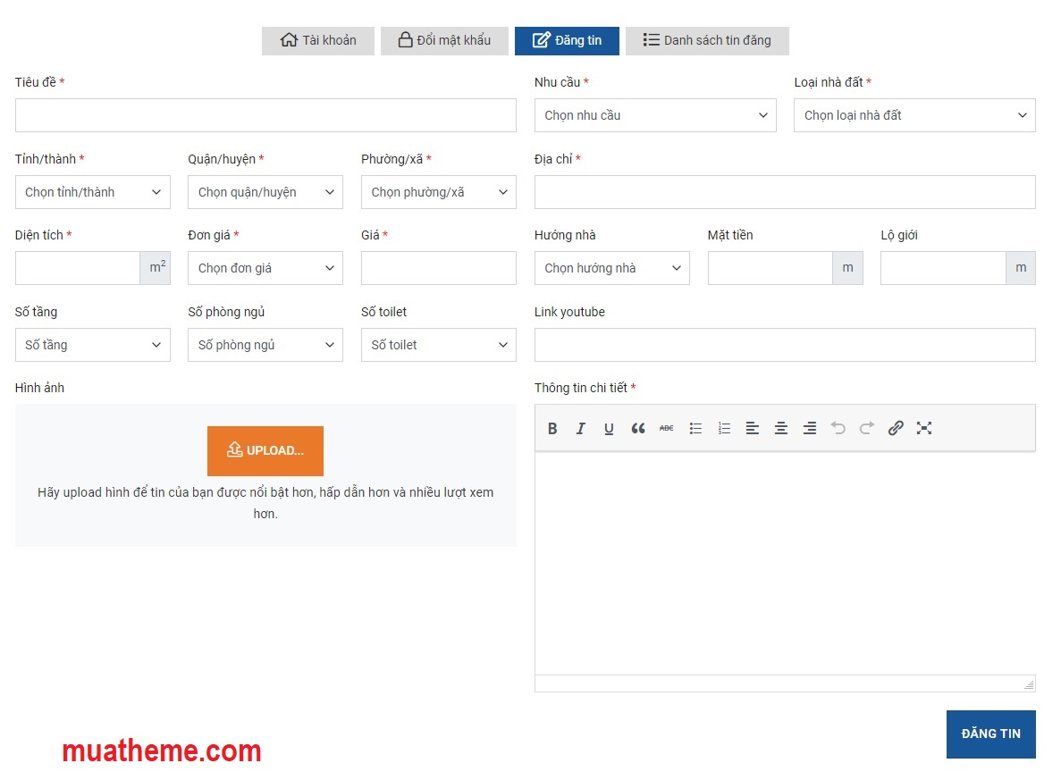This screenshot has height=780, width=1061.
Task: Toggle italic formatting in the editor
Action: point(581,429)
